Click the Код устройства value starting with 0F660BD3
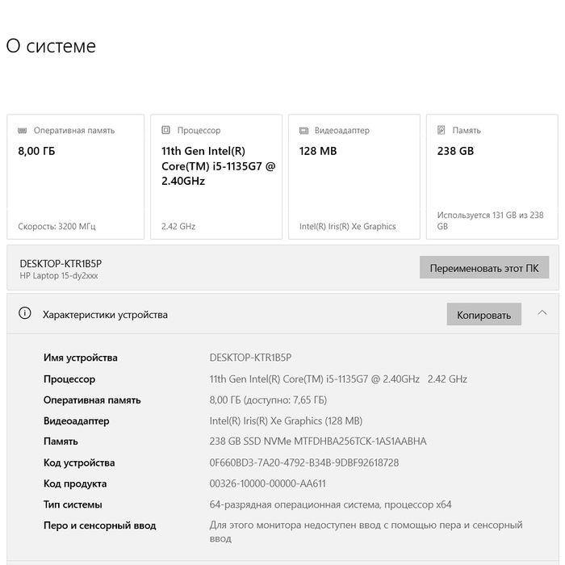The width and height of the screenshot is (565, 565). tap(303, 462)
